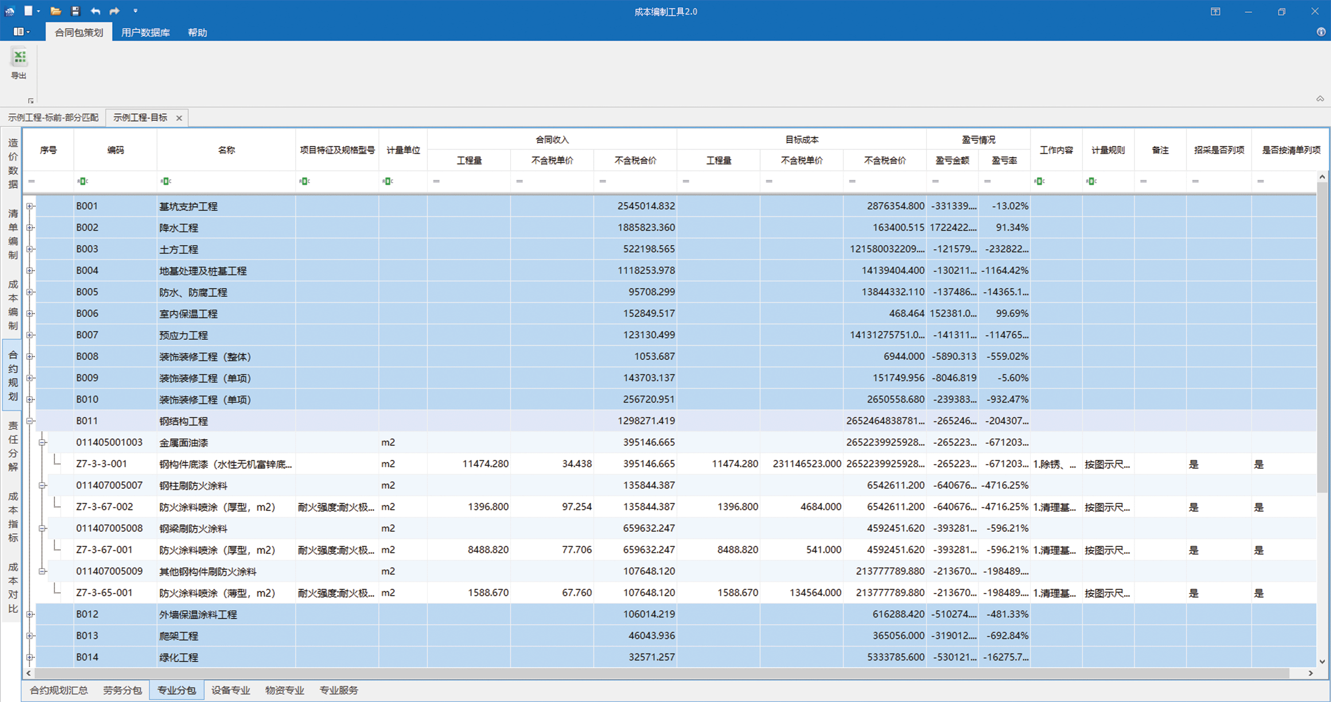This screenshot has width=1331, height=702.
Task: Open file using the folder icon
Action: (56, 11)
